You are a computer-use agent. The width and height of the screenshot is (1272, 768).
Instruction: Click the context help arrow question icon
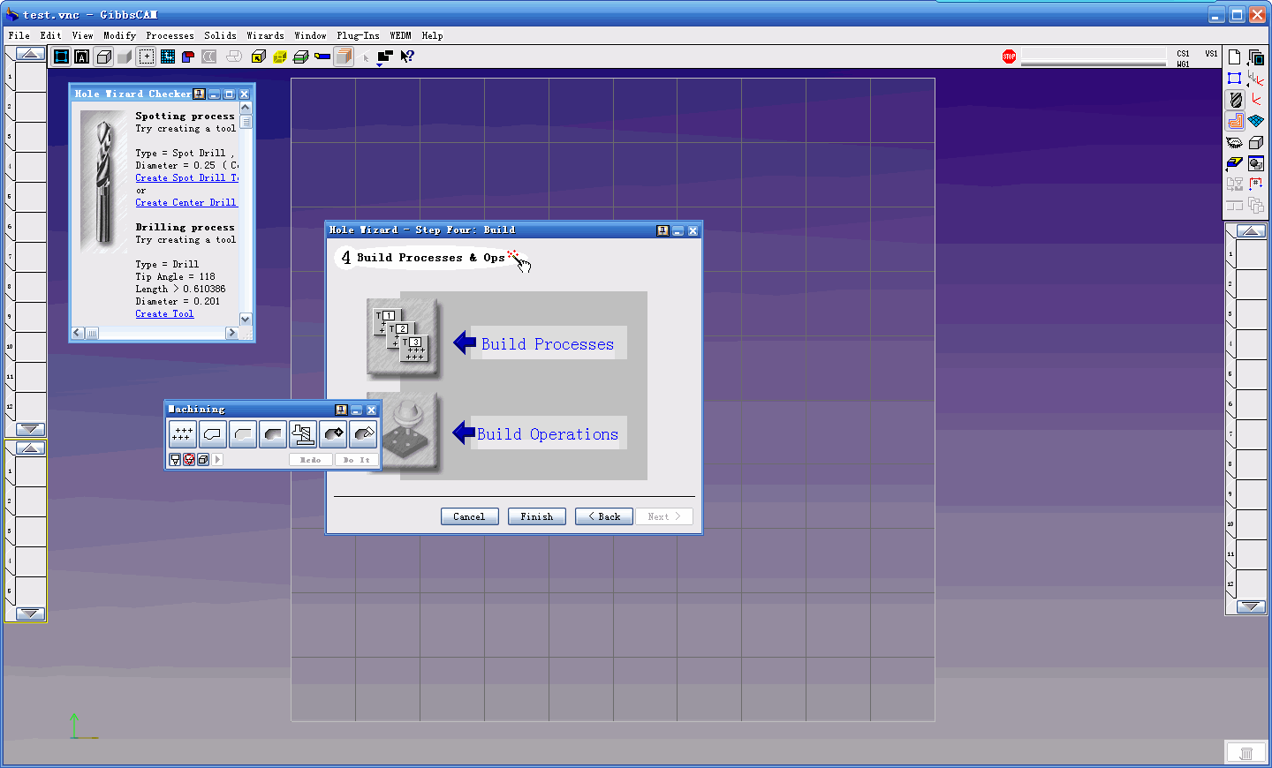[407, 56]
